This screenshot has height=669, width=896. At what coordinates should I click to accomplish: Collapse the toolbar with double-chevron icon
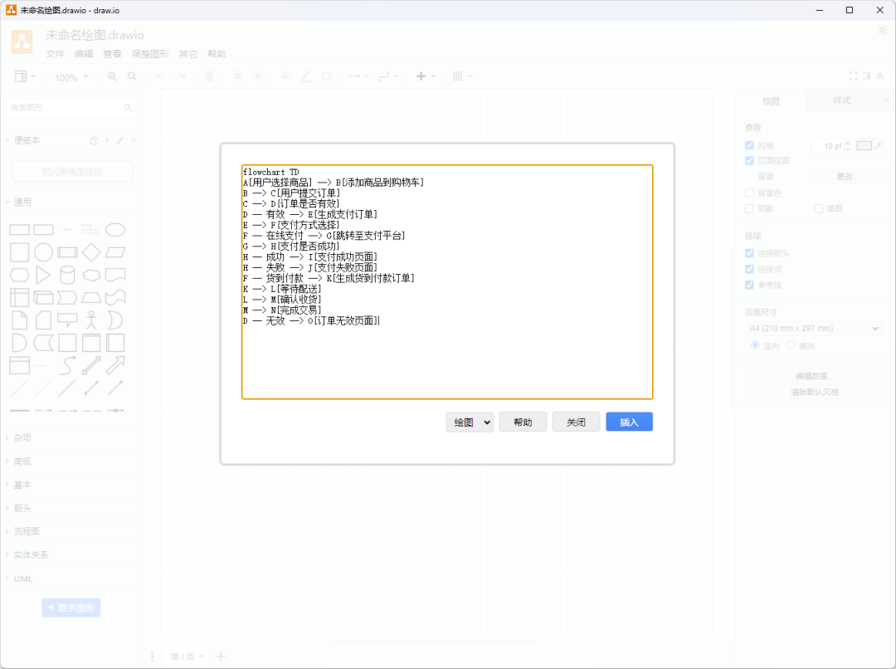coord(880,76)
